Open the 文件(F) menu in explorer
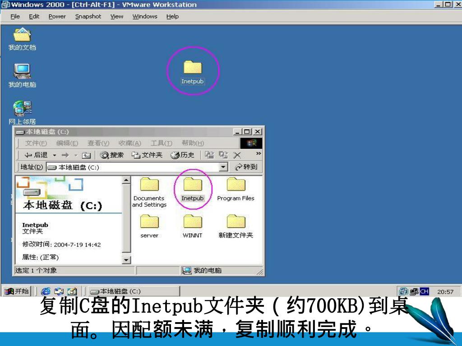Screen dimensions: 462x346 click(36, 143)
